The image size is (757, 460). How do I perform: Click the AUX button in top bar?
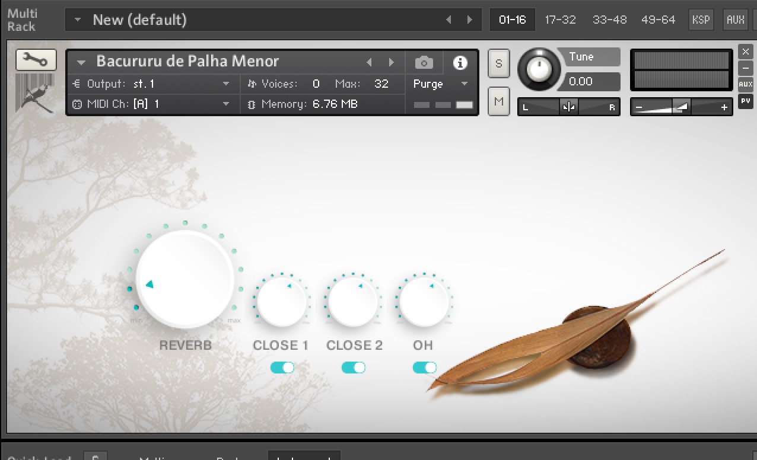click(735, 20)
